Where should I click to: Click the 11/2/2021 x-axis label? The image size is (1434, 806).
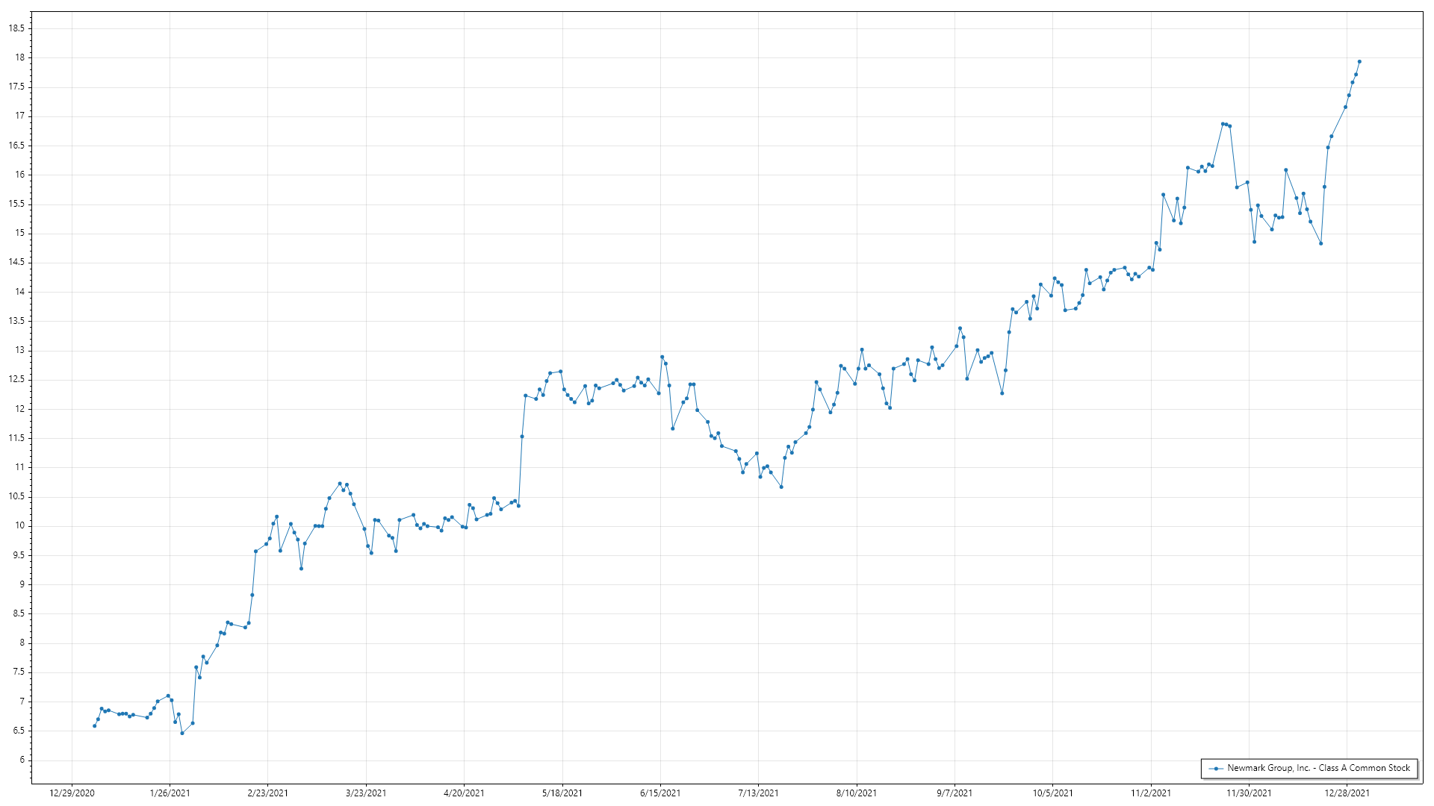coord(1151,793)
